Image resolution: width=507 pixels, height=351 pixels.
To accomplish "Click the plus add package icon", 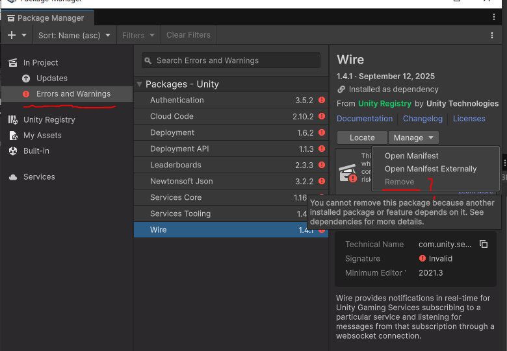I will tap(12, 35).
